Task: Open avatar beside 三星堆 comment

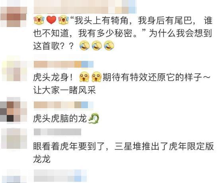Action: [14, 139]
